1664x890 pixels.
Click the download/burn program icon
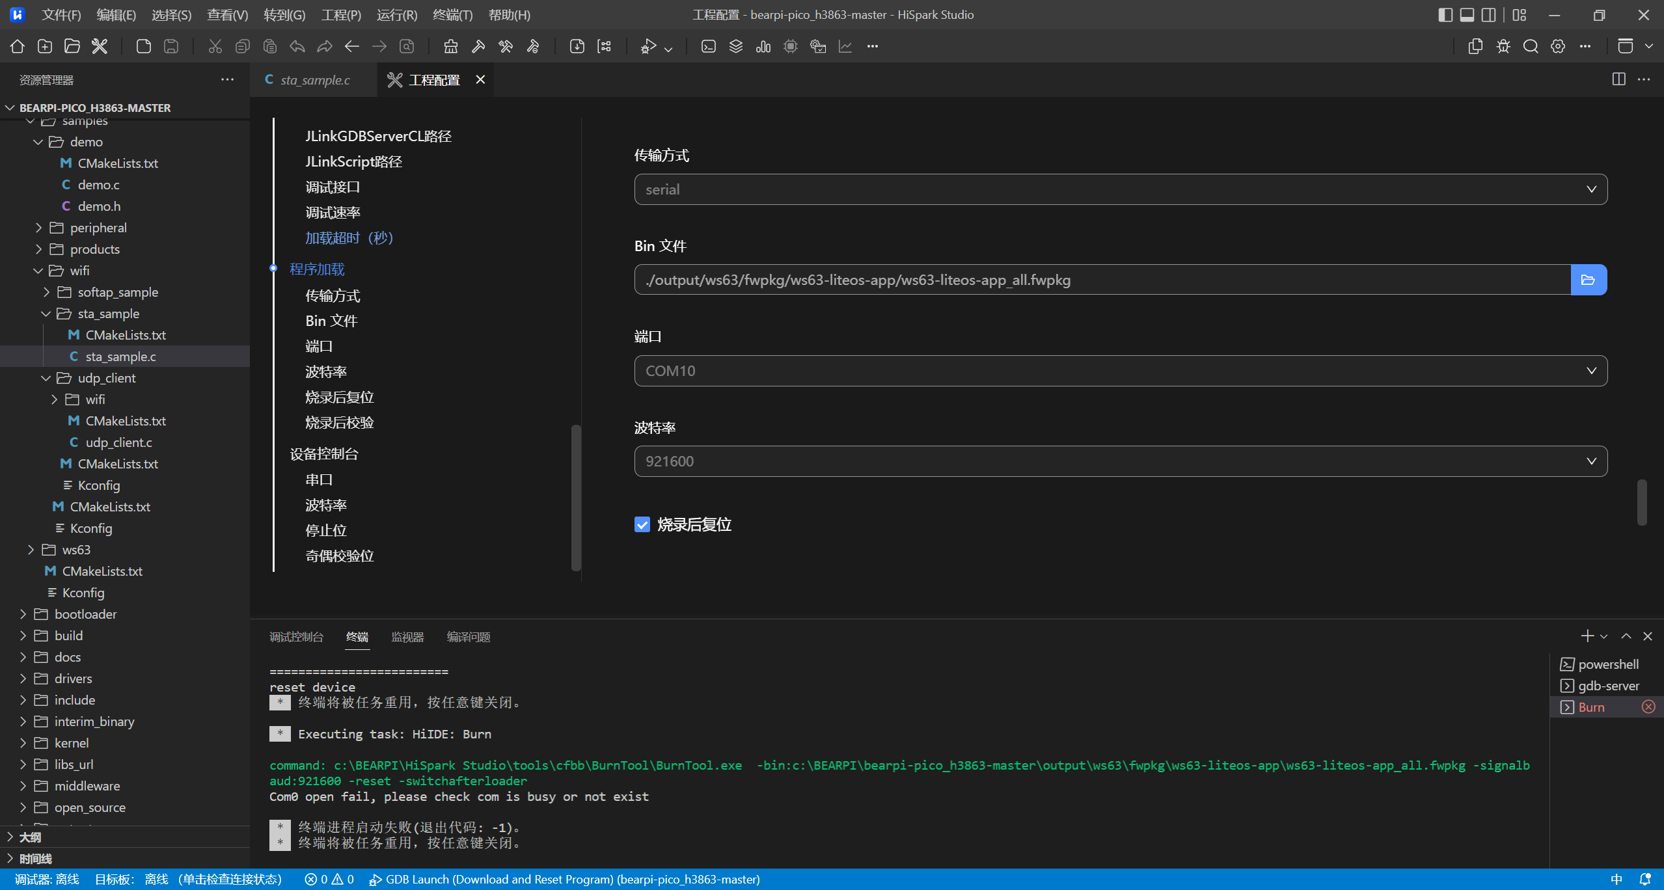click(x=577, y=46)
